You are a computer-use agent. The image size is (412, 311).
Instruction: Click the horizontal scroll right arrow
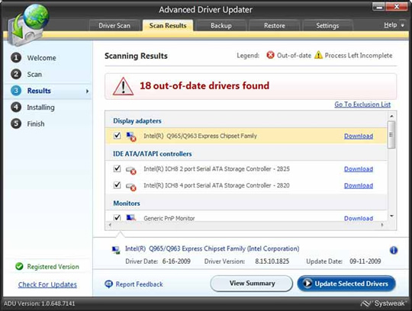(382, 225)
